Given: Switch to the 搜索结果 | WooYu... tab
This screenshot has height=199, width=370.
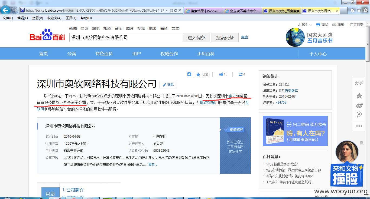Looking at the screenshot, I should pos(203,11).
